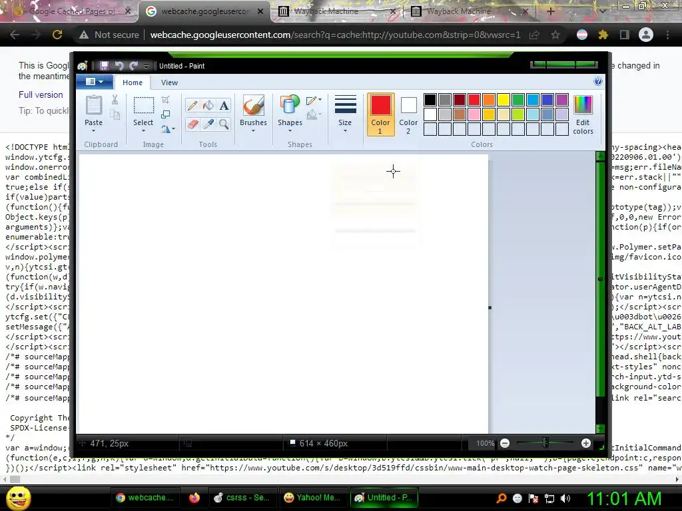Click the Crop icon in Image group
This screenshot has width=682, height=511.
(x=165, y=100)
